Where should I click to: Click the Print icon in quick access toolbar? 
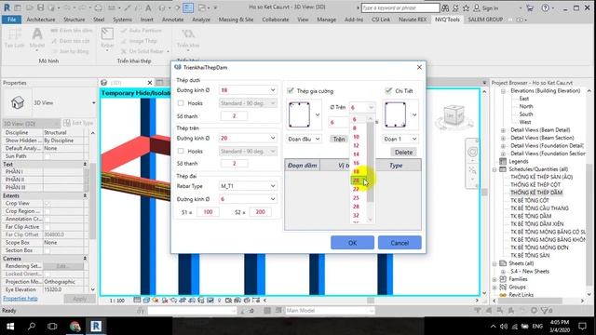pyautogui.click(x=98, y=7)
